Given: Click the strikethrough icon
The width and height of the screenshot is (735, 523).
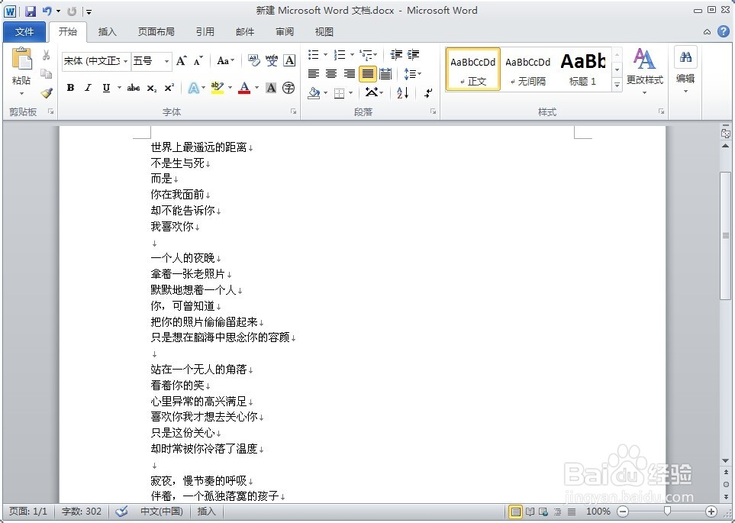Looking at the screenshot, I should coord(133,88).
